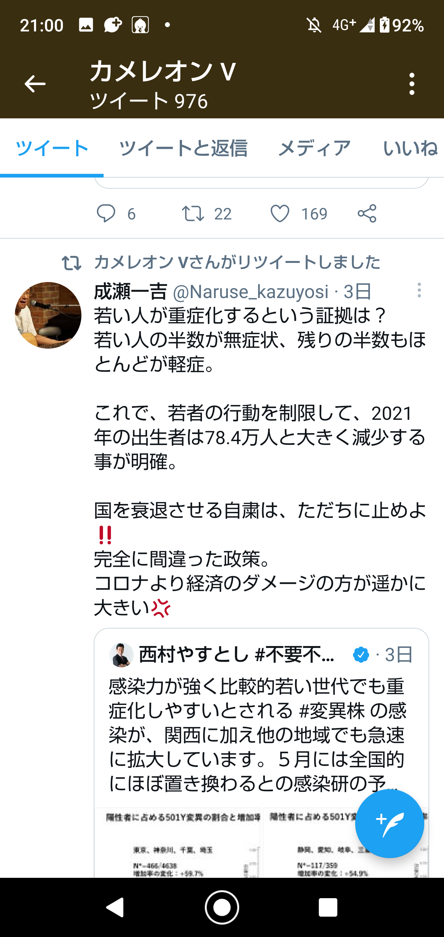Open 成瀬一吉 tweet's more options dots

point(419,290)
